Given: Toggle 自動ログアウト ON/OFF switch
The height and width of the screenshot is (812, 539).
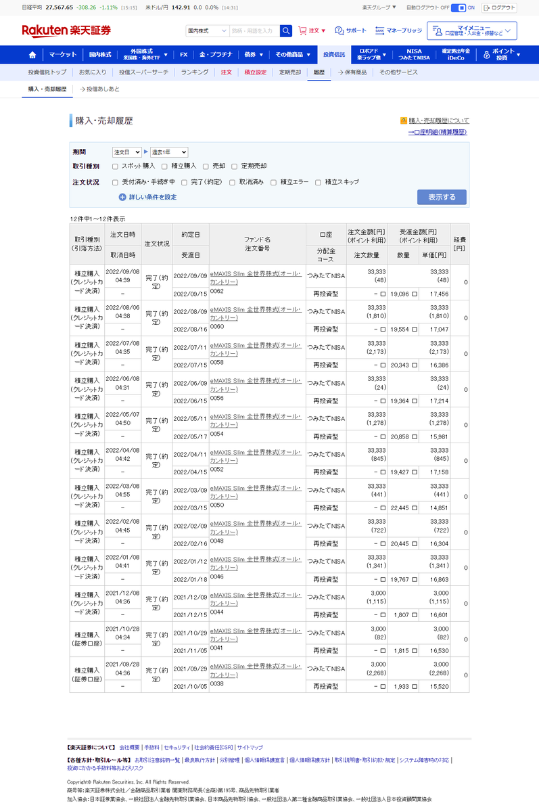Looking at the screenshot, I should click(458, 8).
